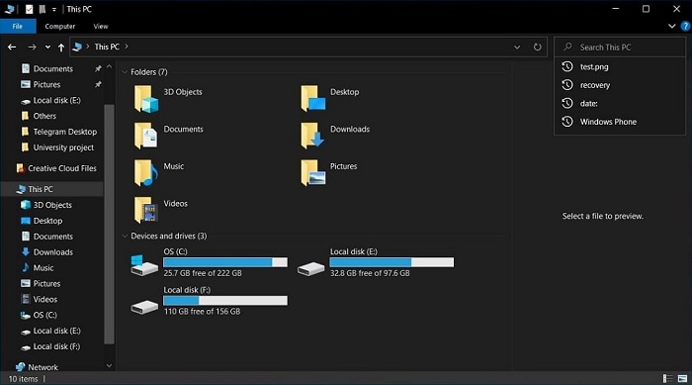Image resolution: width=692 pixels, height=385 pixels.
Task: Select University project in sidebar
Action: pyautogui.click(x=63, y=147)
